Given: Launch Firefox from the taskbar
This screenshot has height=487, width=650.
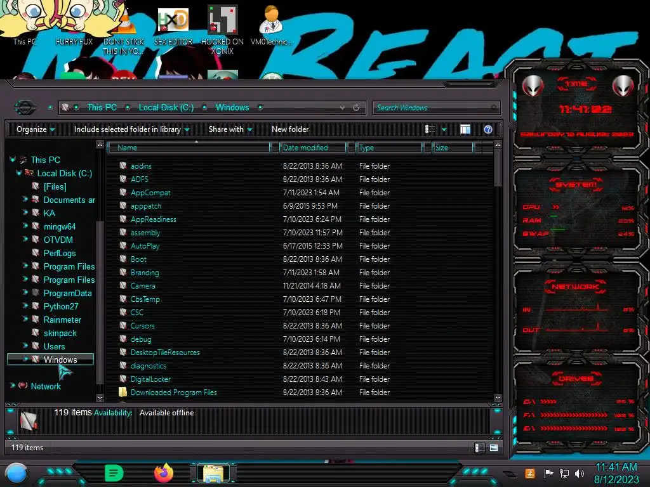Looking at the screenshot, I should (164, 473).
